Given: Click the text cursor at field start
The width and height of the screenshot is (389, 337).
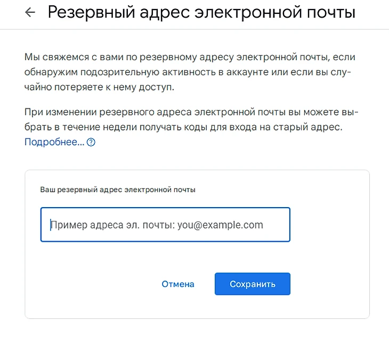Looking at the screenshot, I should click(51, 225).
